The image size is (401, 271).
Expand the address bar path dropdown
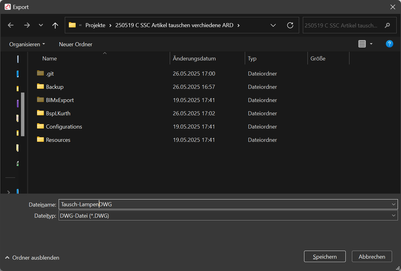pyautogui.click(x=273, y=25)
